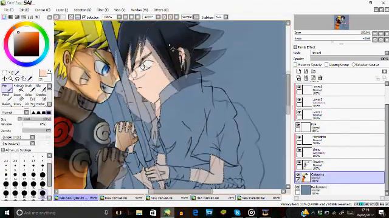
Task: Adjust the layer Opacity slider
Action: point(349,59)
